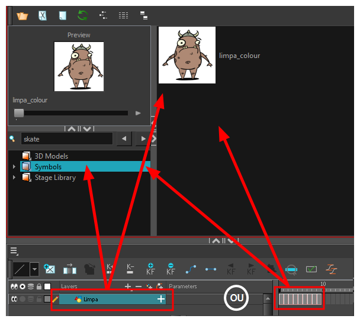
Task: Expand Limpa layer parameters with plus
Action: point(161,299)
